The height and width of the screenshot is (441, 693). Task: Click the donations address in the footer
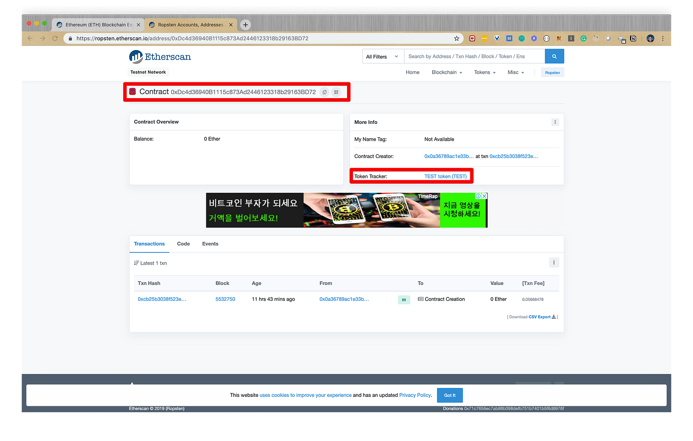point(514,409)
